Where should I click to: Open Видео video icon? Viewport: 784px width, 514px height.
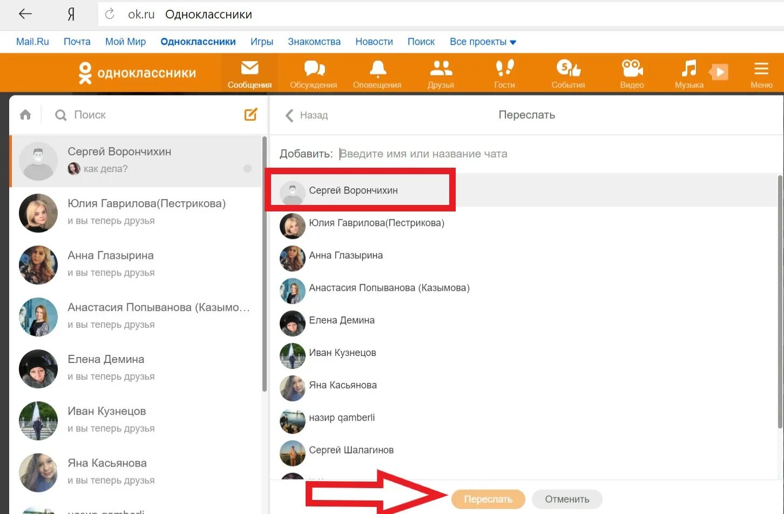pyautogui.click(x=632, y=73)
